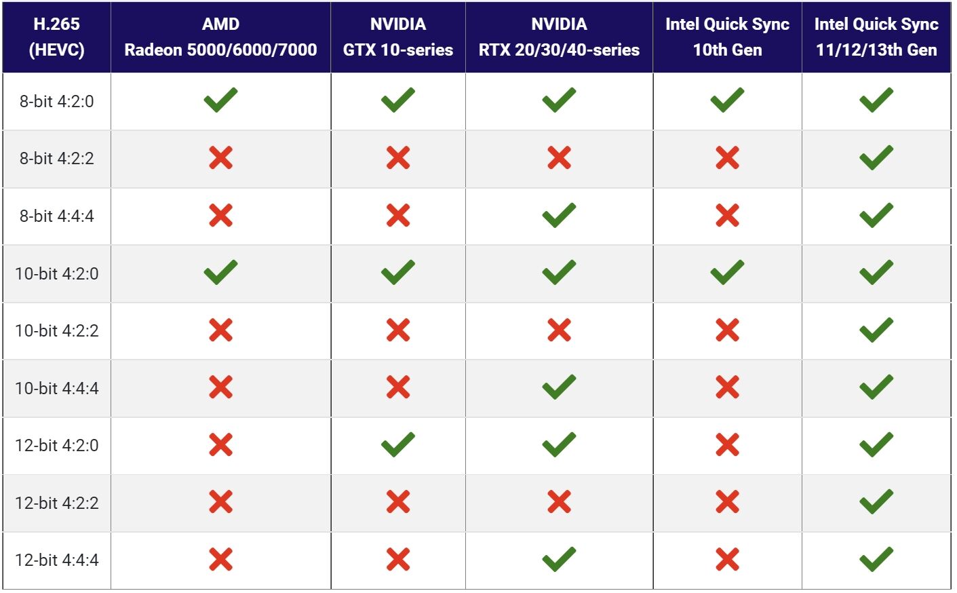Click the checkmark for RTX 8-bit 4:4:4
957x593 pixels.
point(559,216)
